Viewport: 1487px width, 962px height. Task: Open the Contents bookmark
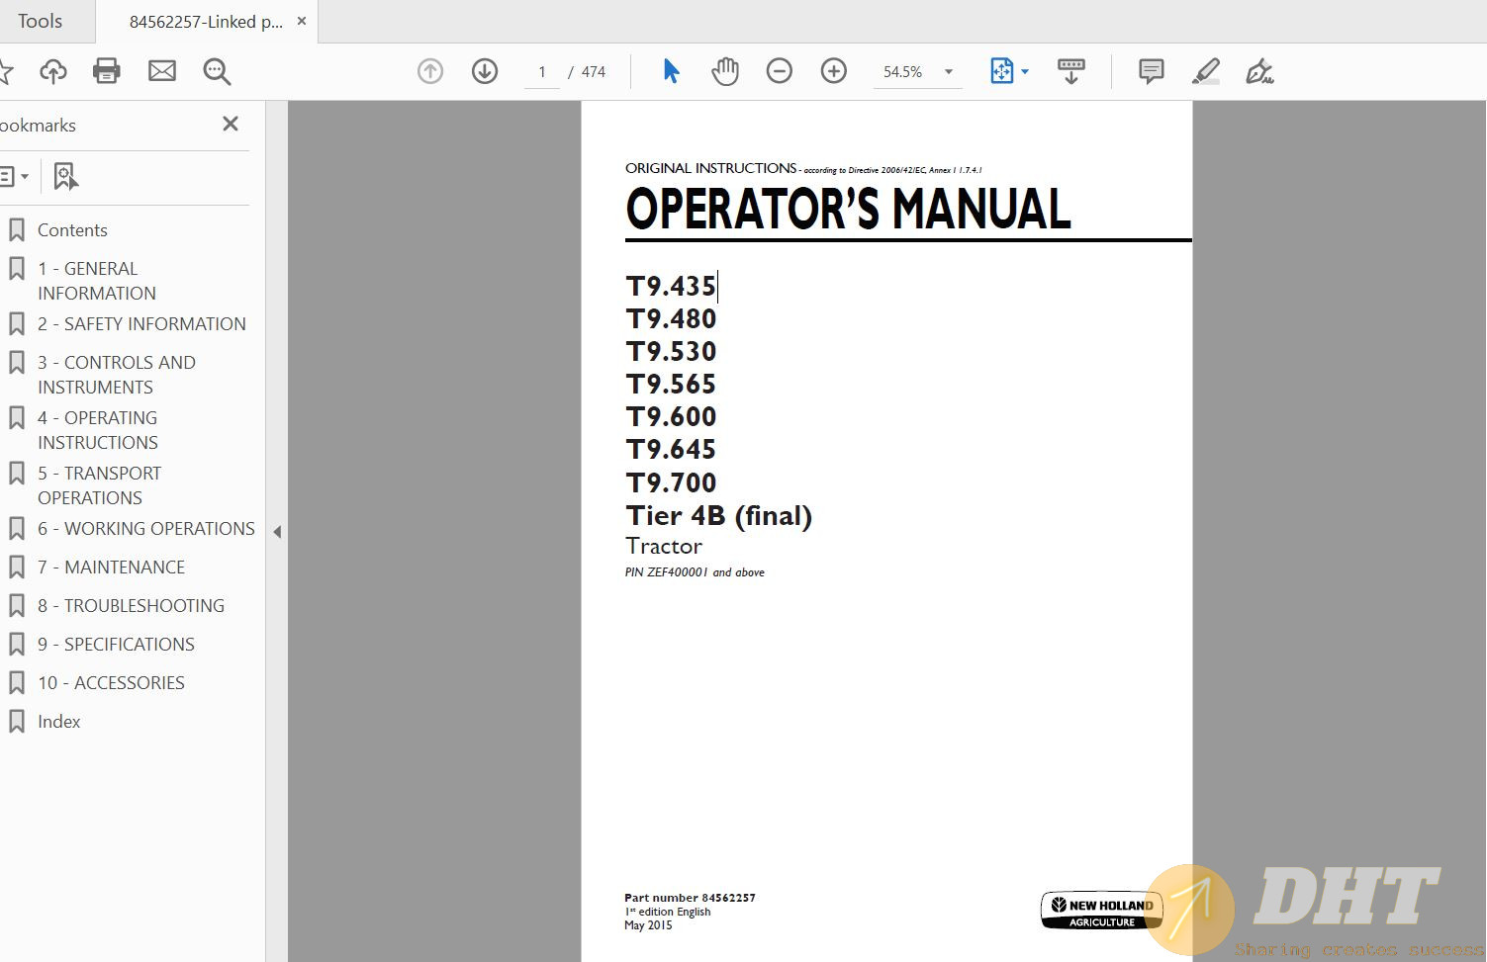coord(72,229)
